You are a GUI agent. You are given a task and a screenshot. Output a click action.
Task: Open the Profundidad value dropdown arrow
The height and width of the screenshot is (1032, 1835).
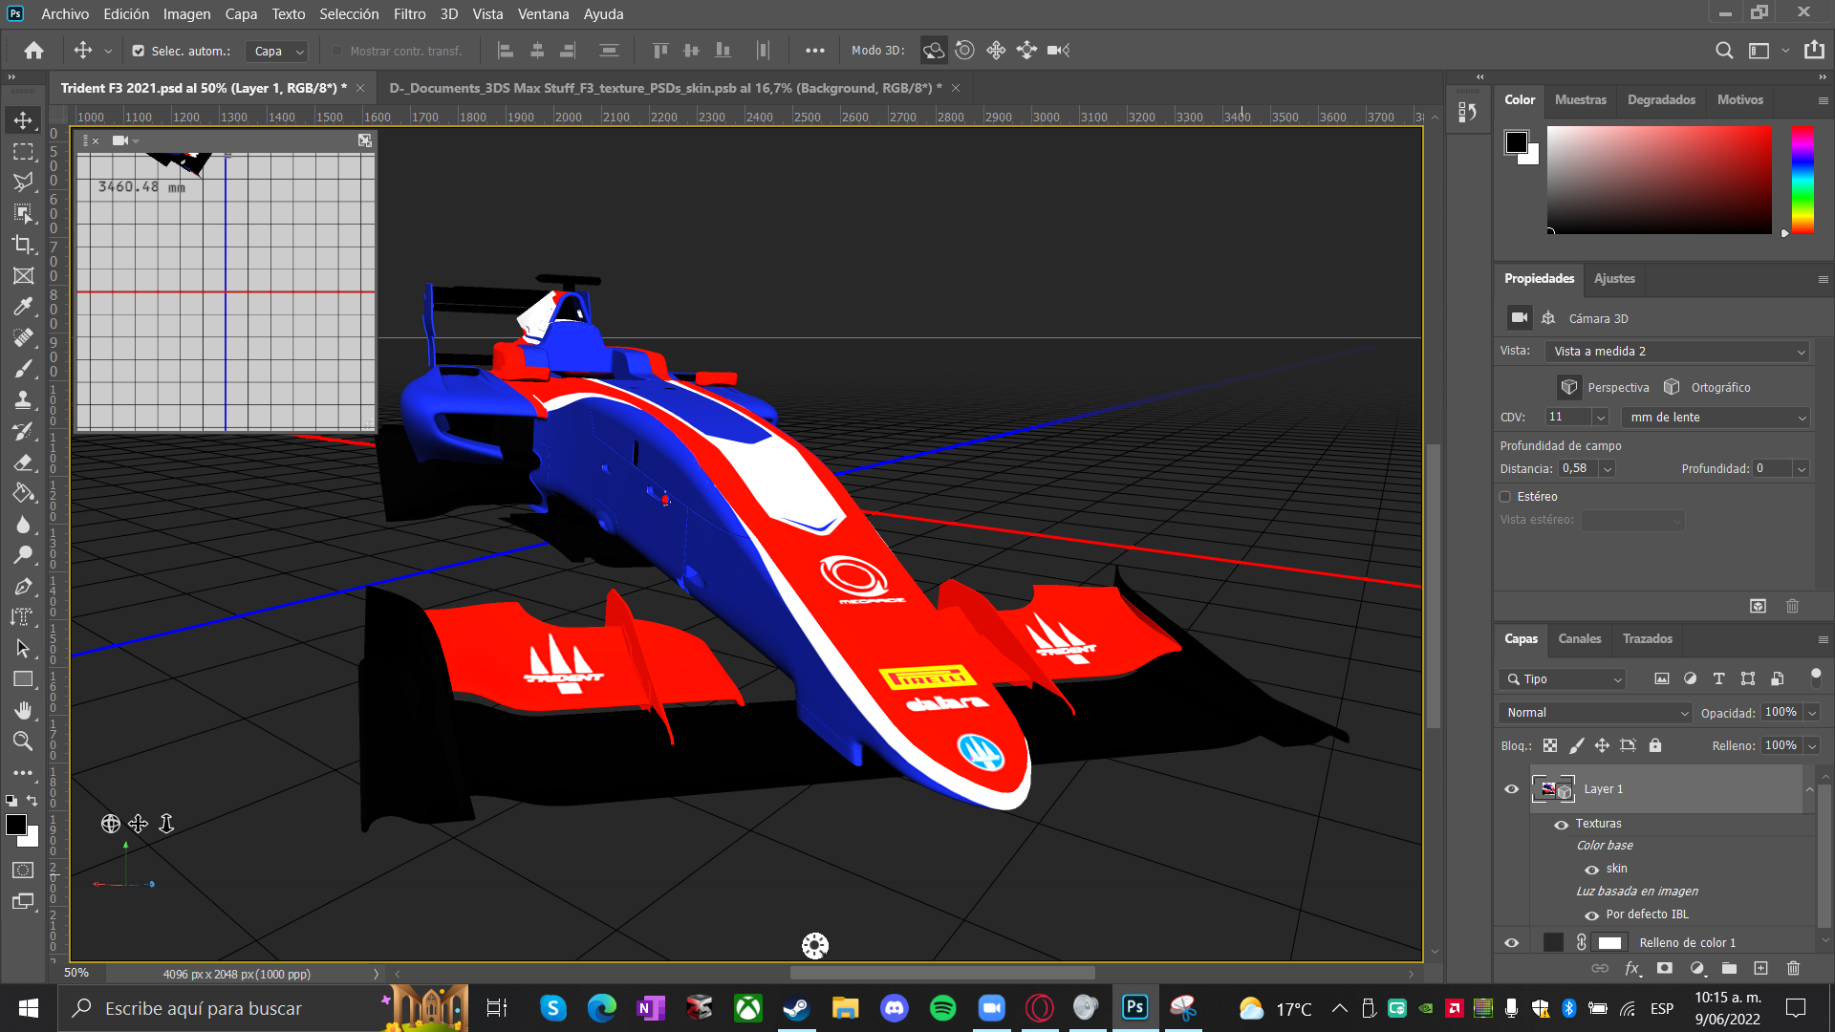[x=1802, y=469]
